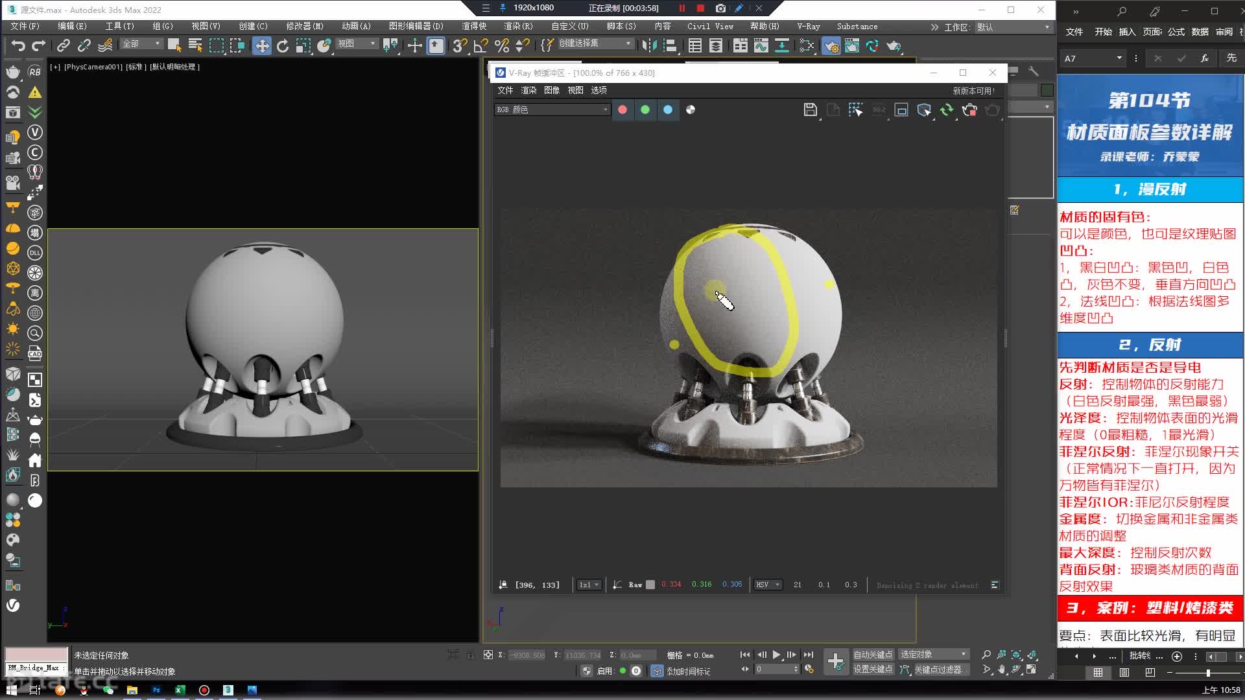Viewport: 1245px width, 700px height.
Task: Click the 添加时间标记 label
Action: coord(688,671)
